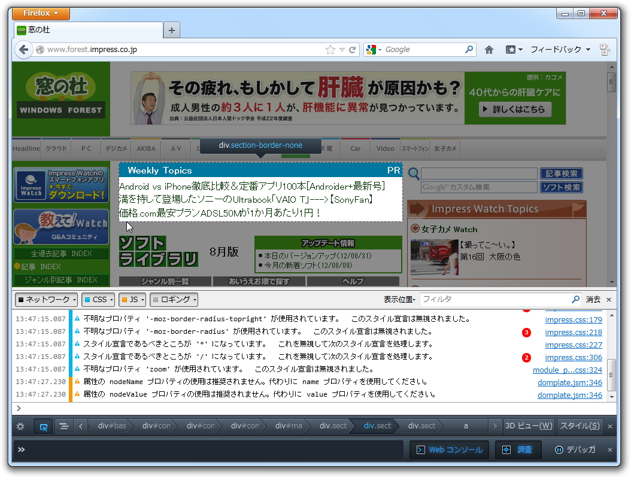Image resolution: width=631 pixels, height=478 pixels.
Task: Click the Google search magnifier icon
Action: (x=469, y=49)
